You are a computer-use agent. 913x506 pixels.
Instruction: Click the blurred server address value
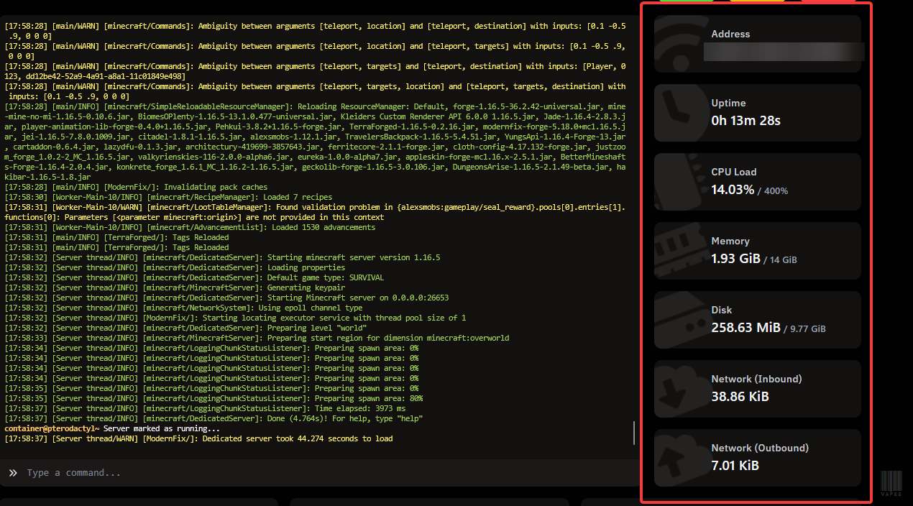(x=784, y=52)
